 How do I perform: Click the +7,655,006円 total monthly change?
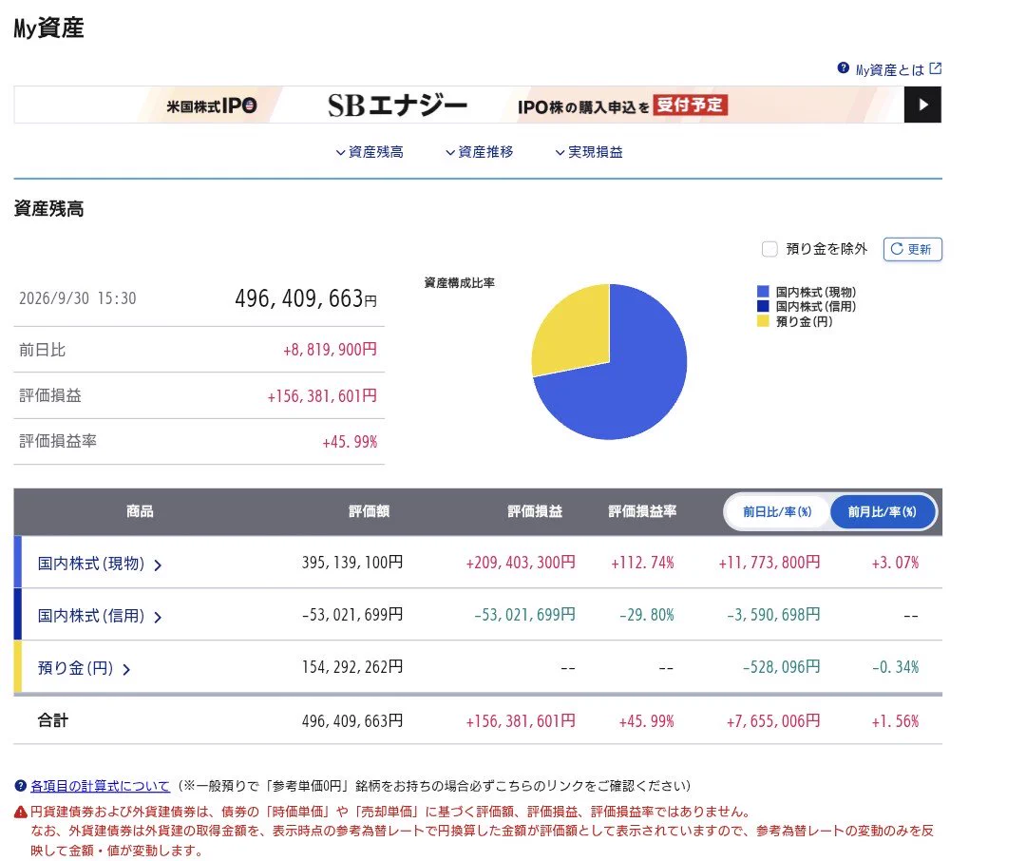coord(772,721)
